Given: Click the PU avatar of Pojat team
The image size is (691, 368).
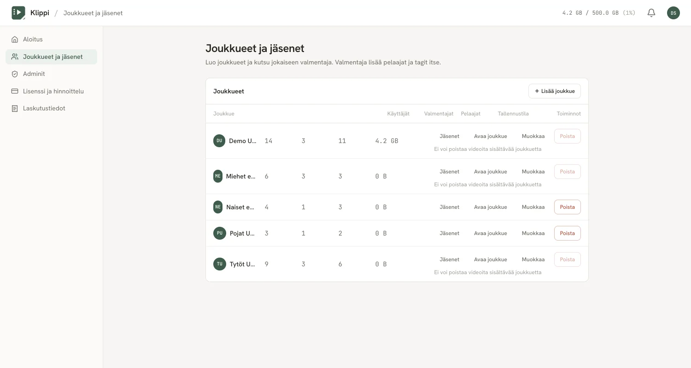Looking at the screenshot, I should [x=220, y=233].
